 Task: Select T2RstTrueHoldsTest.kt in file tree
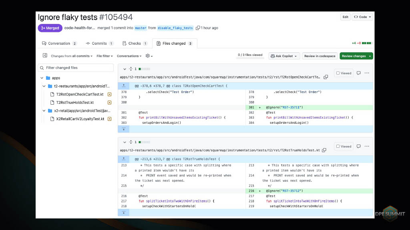pos(75,103)
